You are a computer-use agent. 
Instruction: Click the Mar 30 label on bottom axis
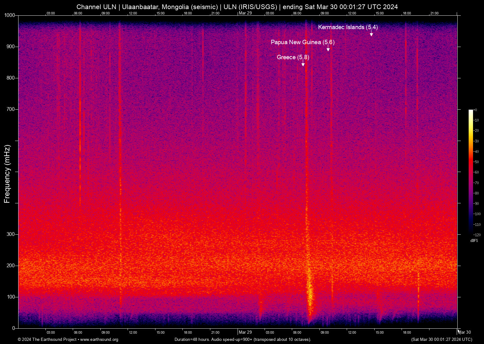click(x=465, y=332)
